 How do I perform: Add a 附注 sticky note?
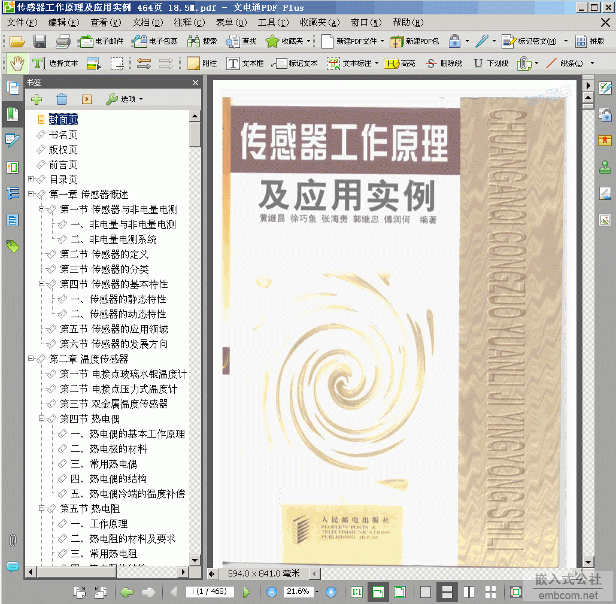[202, 63]
